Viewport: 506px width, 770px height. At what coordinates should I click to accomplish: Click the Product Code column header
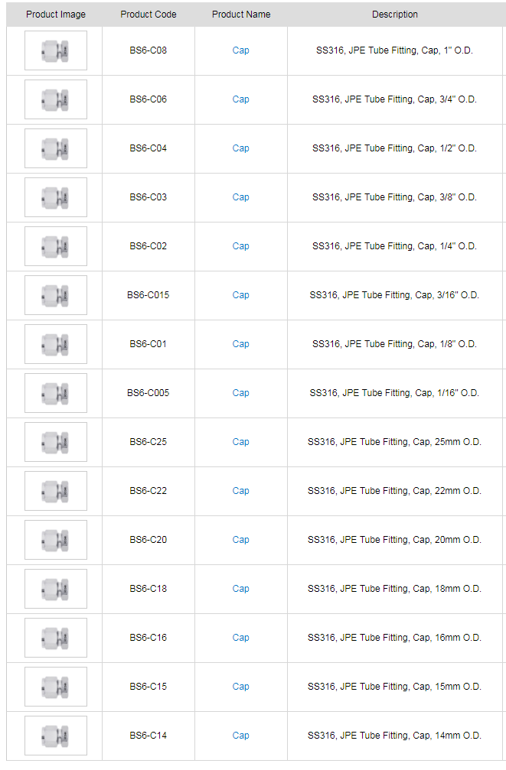click(149, 15)
